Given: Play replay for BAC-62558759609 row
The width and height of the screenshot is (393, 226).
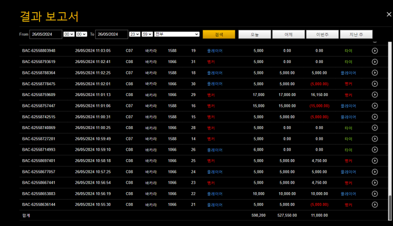Looking at the screenshot, I should (375, 95).
